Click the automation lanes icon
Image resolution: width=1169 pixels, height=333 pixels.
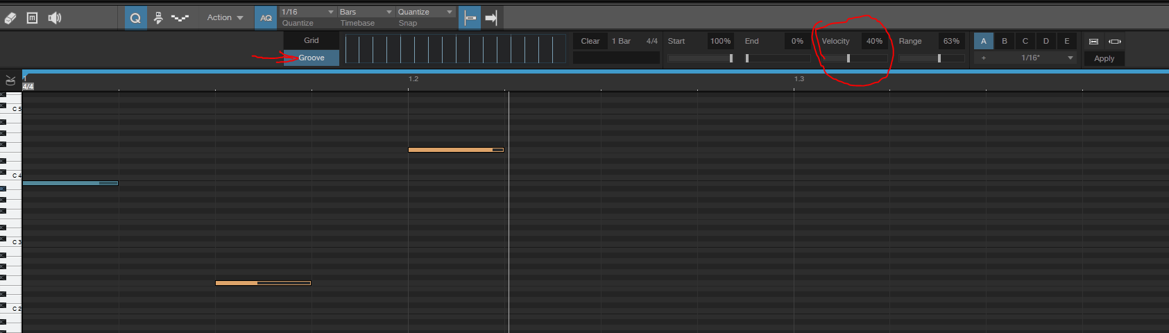tap(180, 18)
